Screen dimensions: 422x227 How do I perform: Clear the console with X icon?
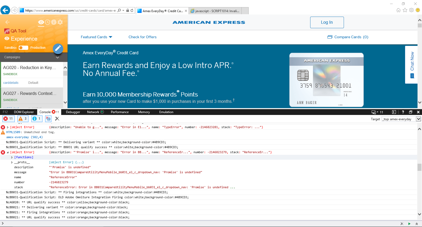pos(57,119)
